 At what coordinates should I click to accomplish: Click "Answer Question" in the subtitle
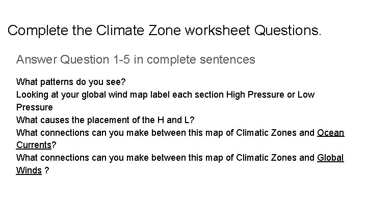click(x=63, y=60)
